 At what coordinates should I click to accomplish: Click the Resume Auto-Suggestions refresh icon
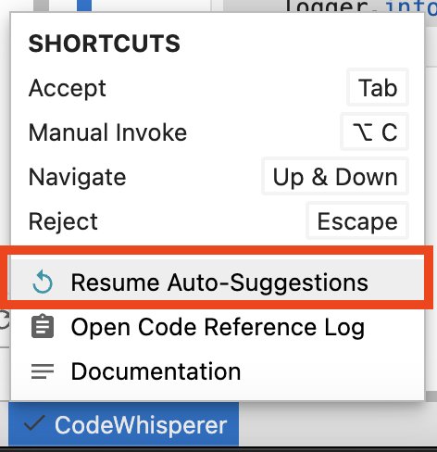43,282
